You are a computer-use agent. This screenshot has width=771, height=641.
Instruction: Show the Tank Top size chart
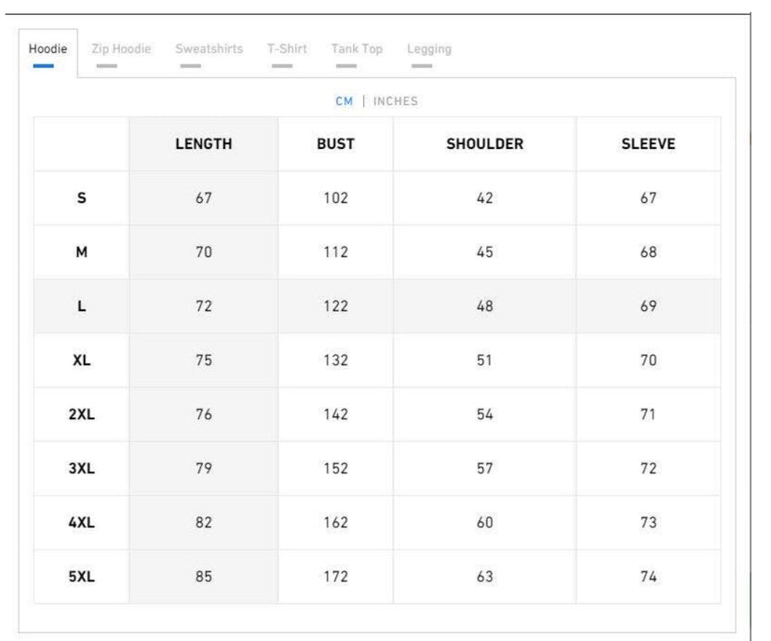(x=357, y=49)
